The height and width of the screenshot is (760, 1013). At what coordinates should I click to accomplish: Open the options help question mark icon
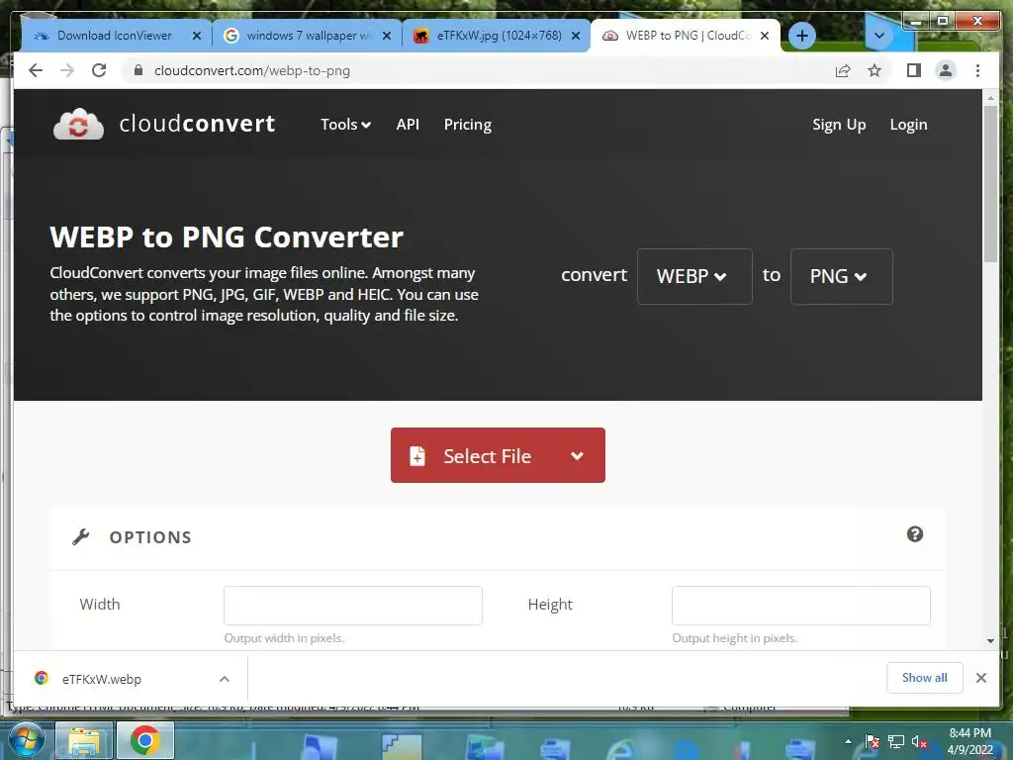(x=915, y=534)
